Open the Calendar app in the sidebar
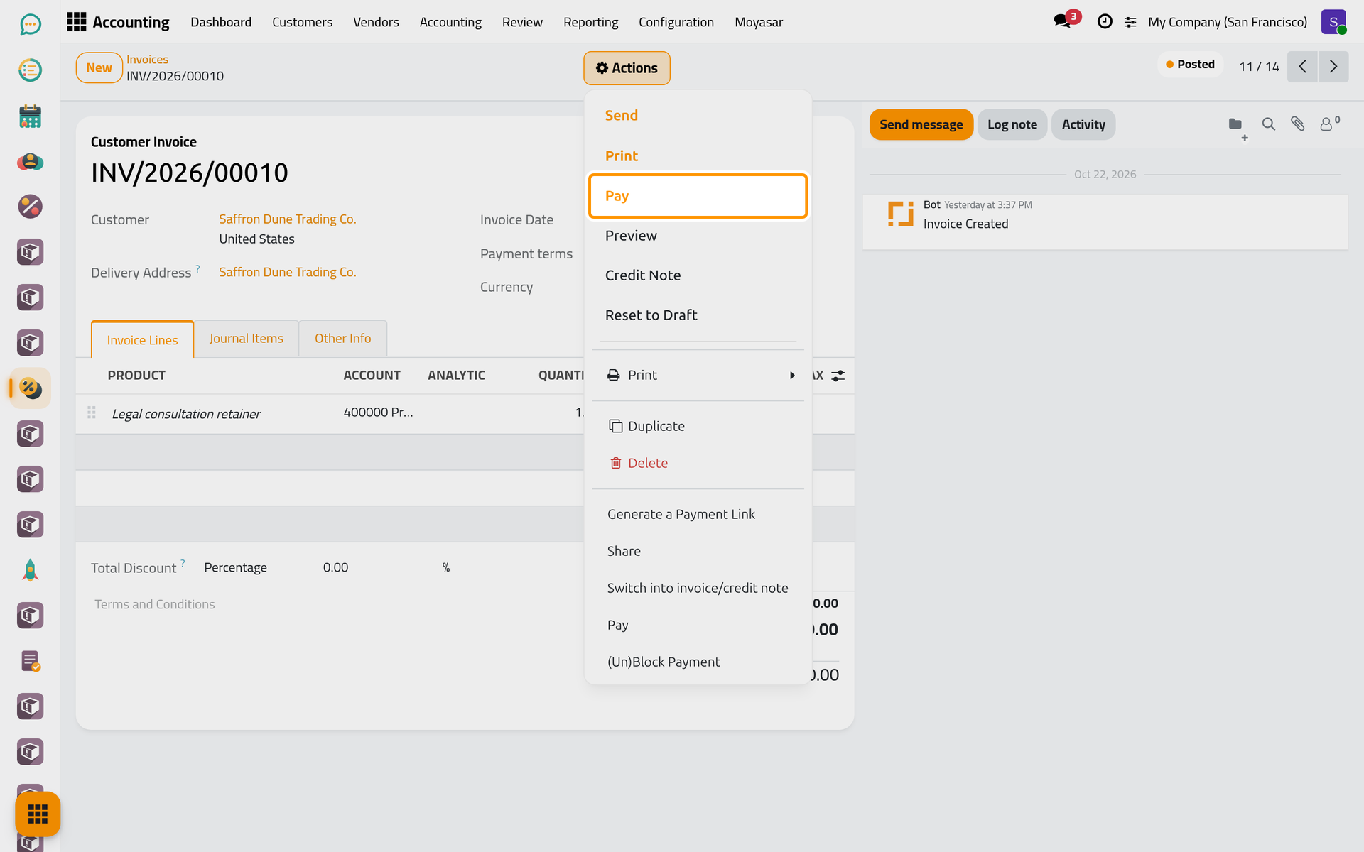Image resolution: width=1364 pixels, height=852 pixels. [30, 116]
